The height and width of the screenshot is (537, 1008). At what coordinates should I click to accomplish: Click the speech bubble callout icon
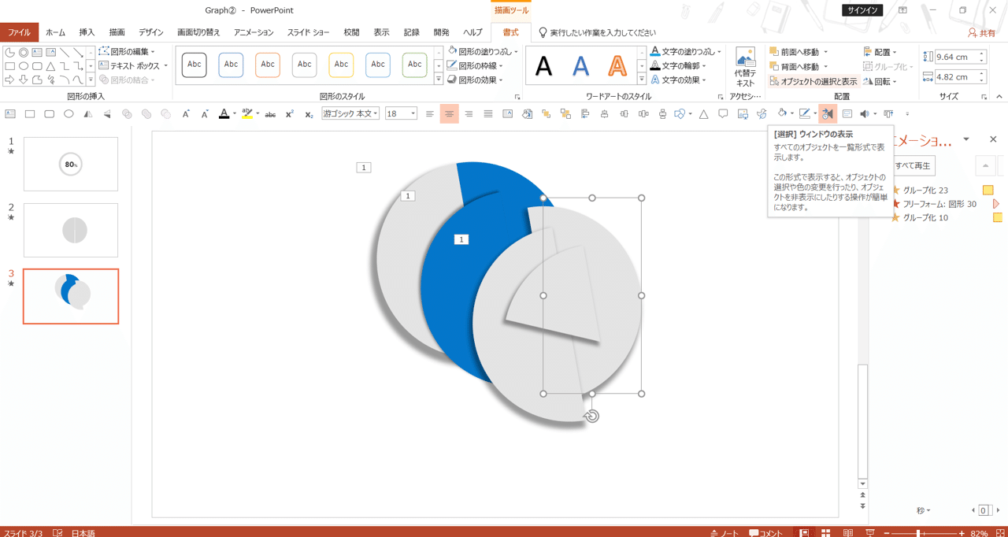pos(723,114)
